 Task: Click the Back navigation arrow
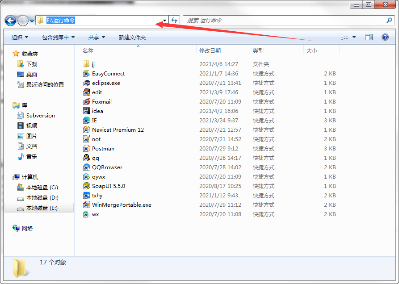(10, 21)
